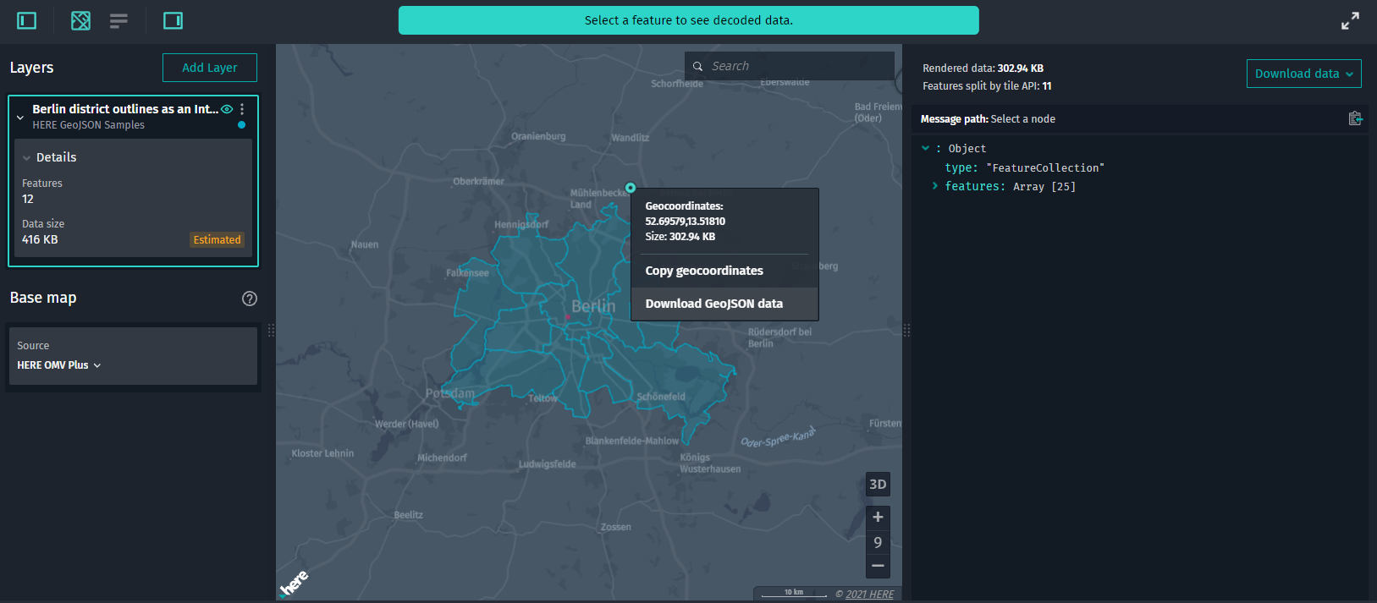1377x603 pixels.
Task: Enter fullscreen with the expand arrows icon
Action: 1350,21
